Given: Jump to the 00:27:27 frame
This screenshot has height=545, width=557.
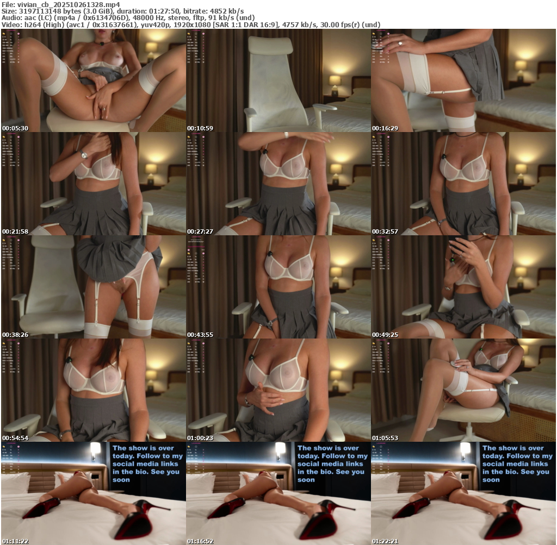Looking at the screenshot, I should click(278, 183).
